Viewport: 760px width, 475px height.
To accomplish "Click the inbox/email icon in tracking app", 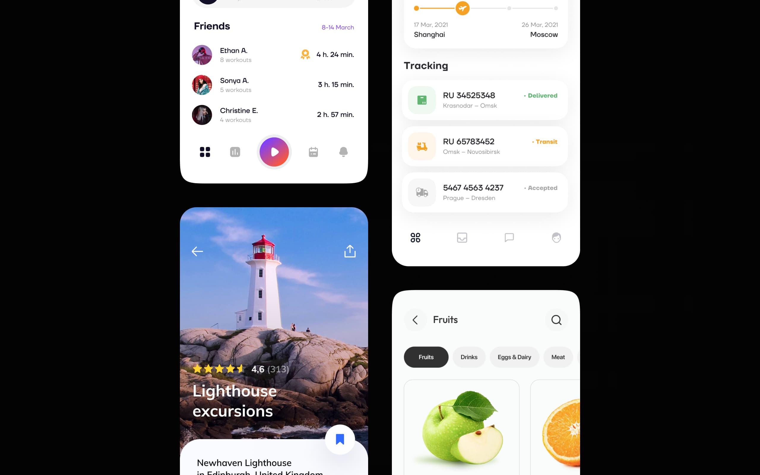I will (x=462, y=237).
